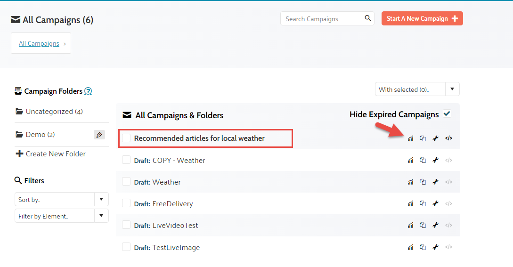
Task: Open Filter by Element dropdown
Action: click(61, 216)
